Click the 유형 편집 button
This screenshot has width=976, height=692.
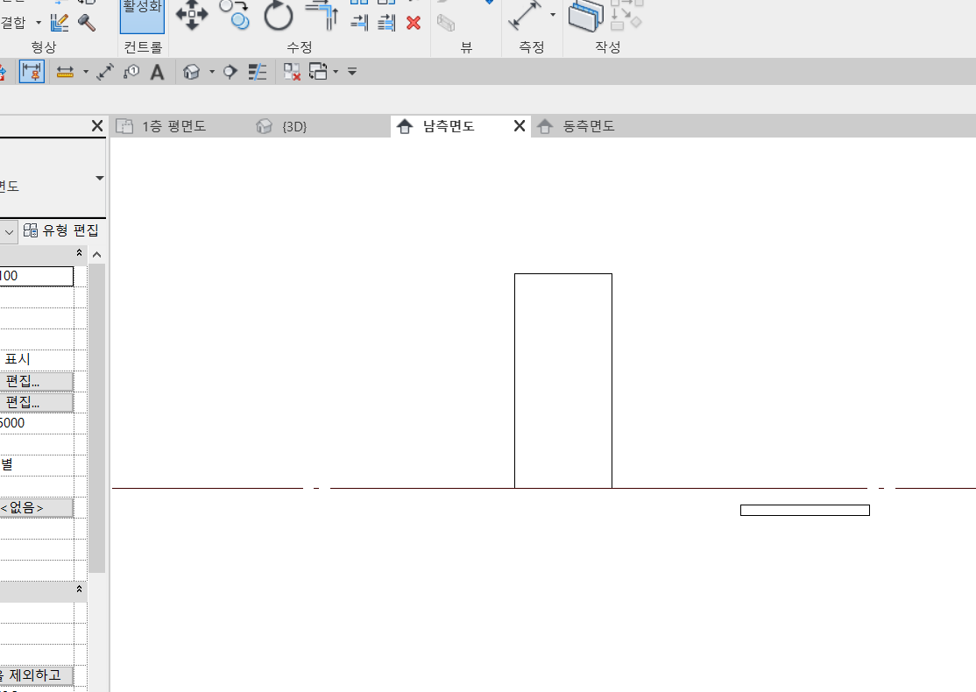[x=61, y=230]
